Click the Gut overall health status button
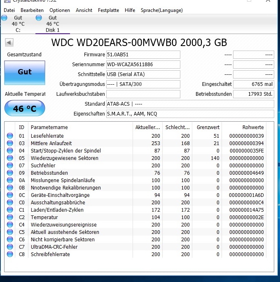 (x=25, y=72)
